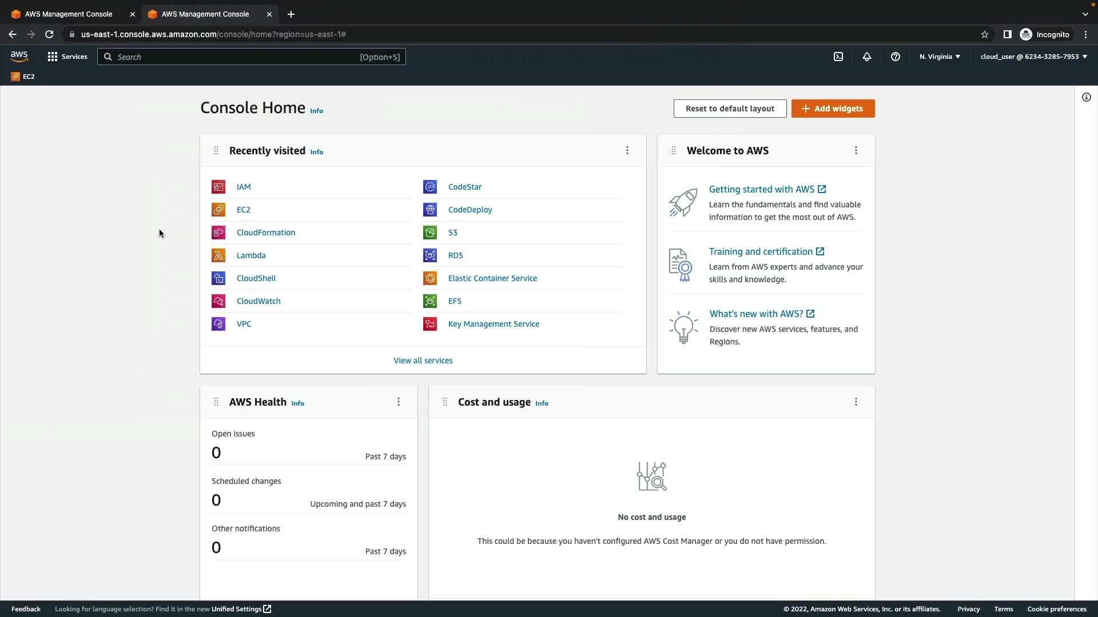Click the help question mark icon

[896, 57]
